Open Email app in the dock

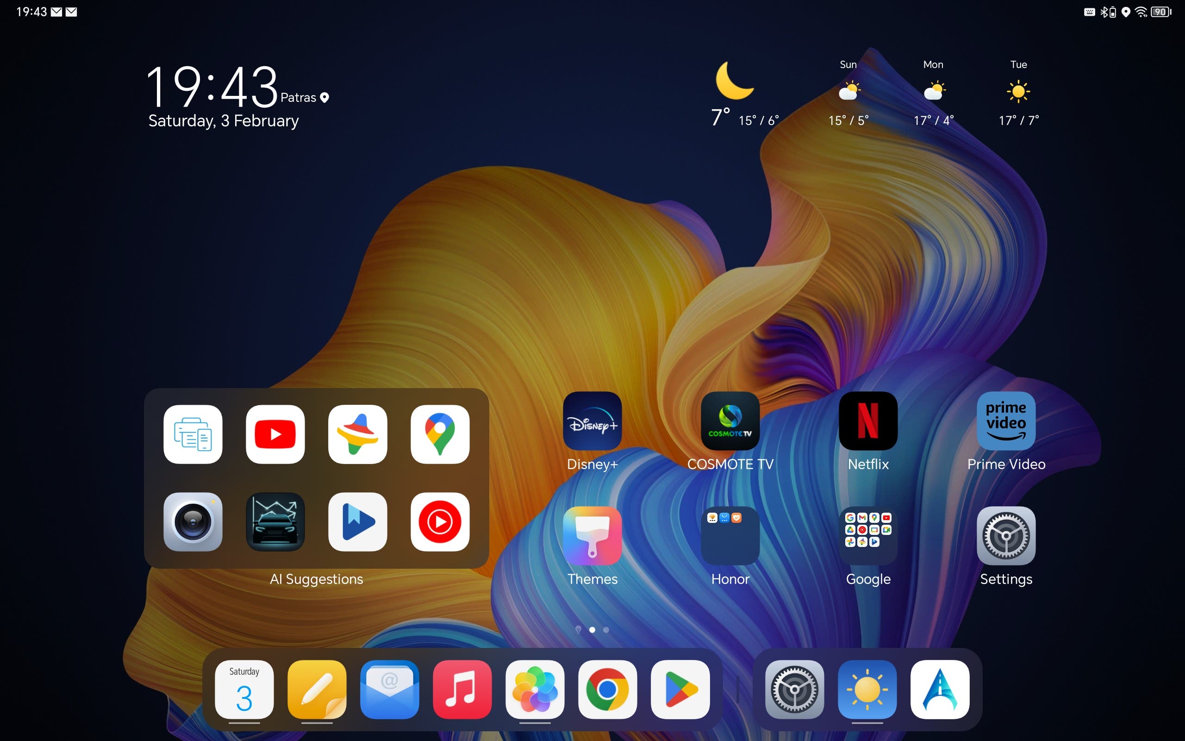tap(389, 690)
